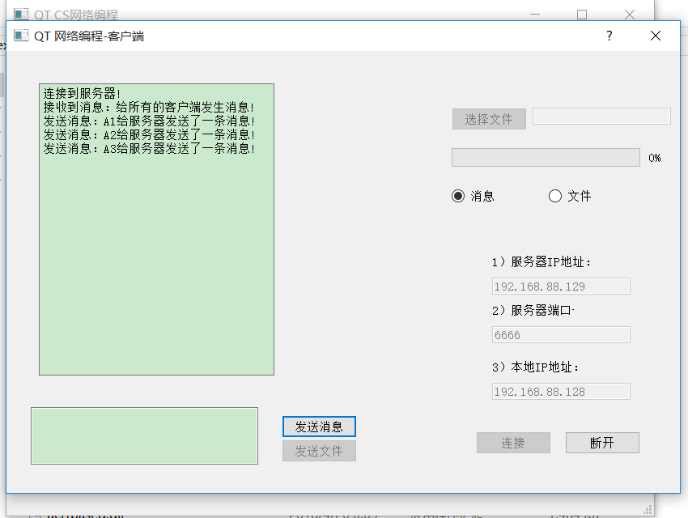The height and width of the screenshot is (518, 688).
Task: Click inside the empty message compose box
Action: pyautogui.click(x=144, y=435)
